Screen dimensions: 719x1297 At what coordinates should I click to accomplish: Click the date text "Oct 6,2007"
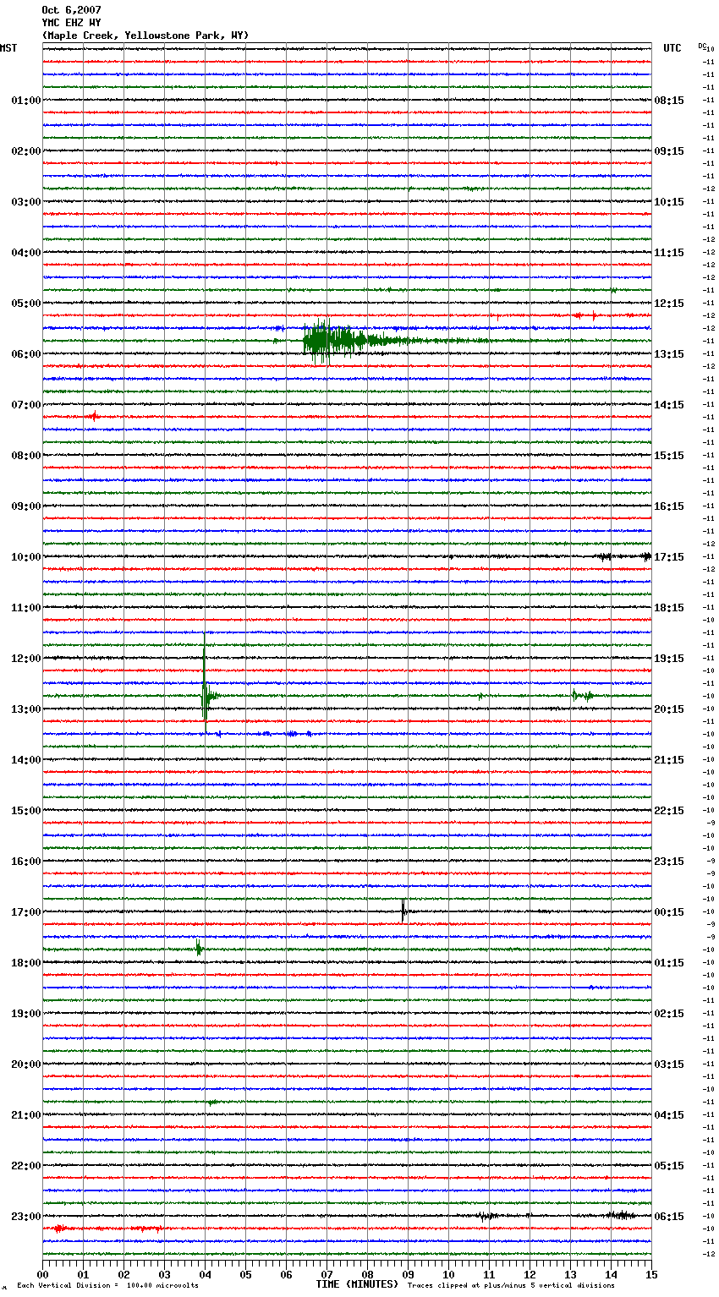[x=71, y=10]
